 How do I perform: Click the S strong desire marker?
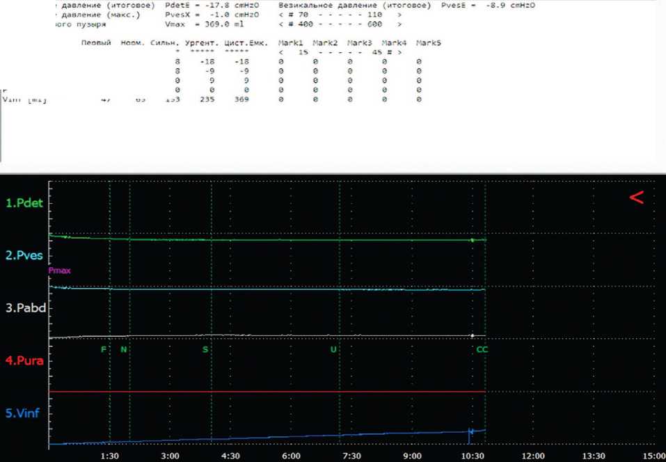coord(205,349)
